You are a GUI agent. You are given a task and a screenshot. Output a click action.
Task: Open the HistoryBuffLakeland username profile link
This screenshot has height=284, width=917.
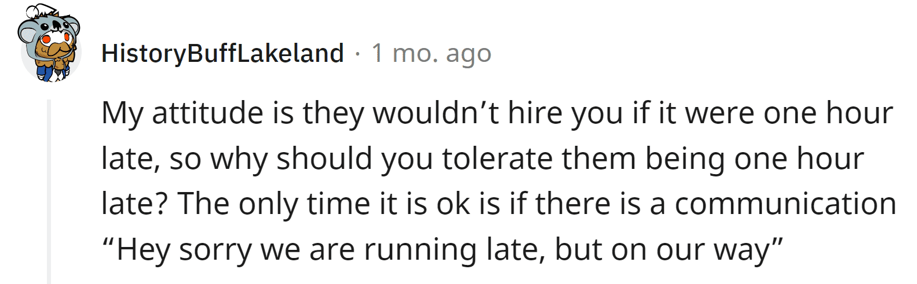click(222, 54)
